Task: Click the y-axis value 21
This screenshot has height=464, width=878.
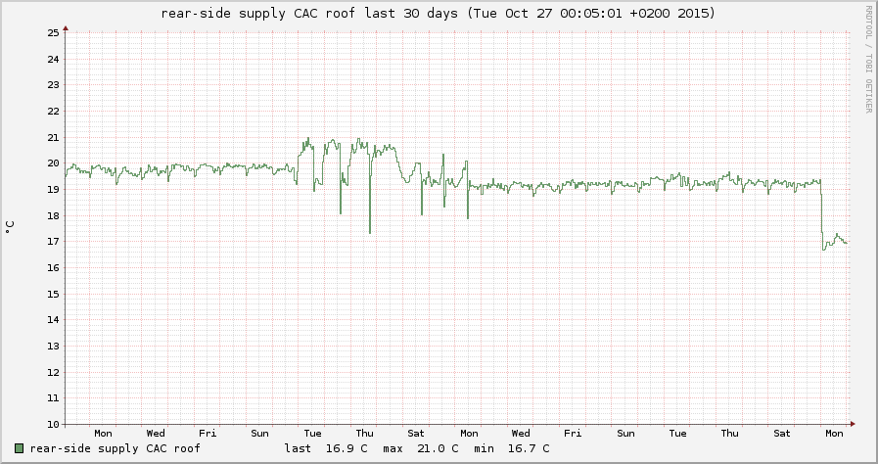Action: point(53,137)
